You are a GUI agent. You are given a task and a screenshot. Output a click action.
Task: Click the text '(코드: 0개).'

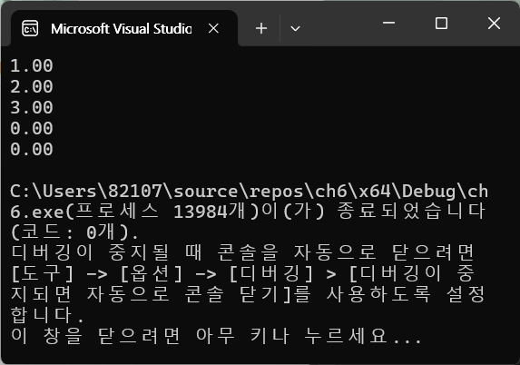(74, 232)
